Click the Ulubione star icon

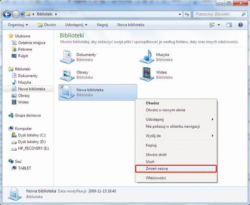pyautogui.click(x=11, y=36)
